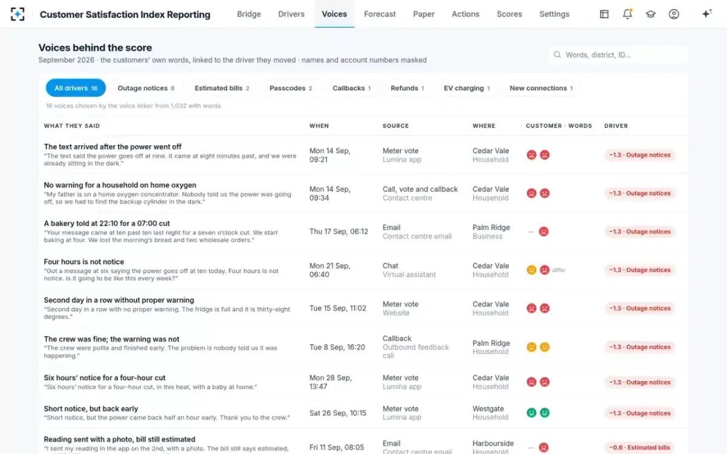
Task: Click the "Call, vote and callback" source
Action: pos(420,189)
